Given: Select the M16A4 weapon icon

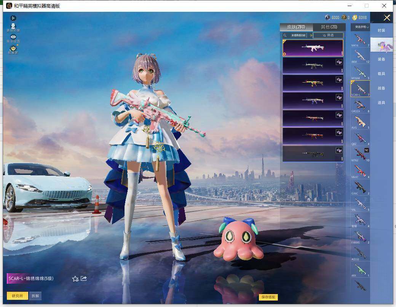Looking at the screenshot, I should pos(360,73).
